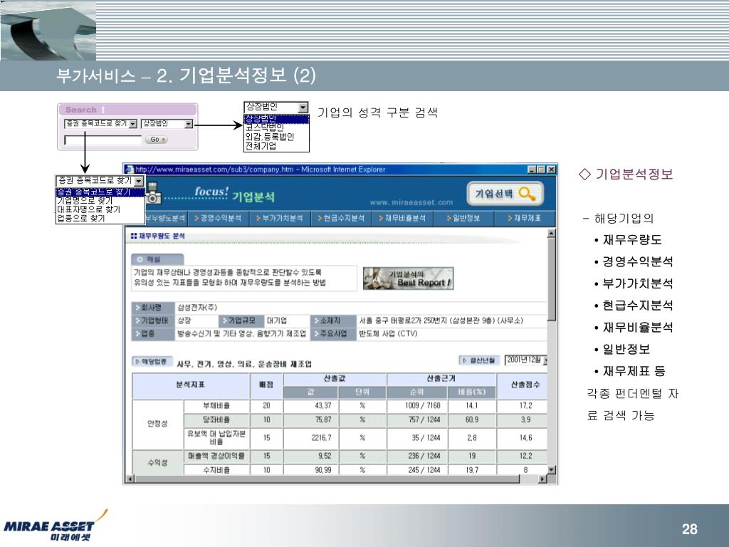Click the 기업선택 button label
Viewport: 729px width, 547px height.
pos(494,194)
